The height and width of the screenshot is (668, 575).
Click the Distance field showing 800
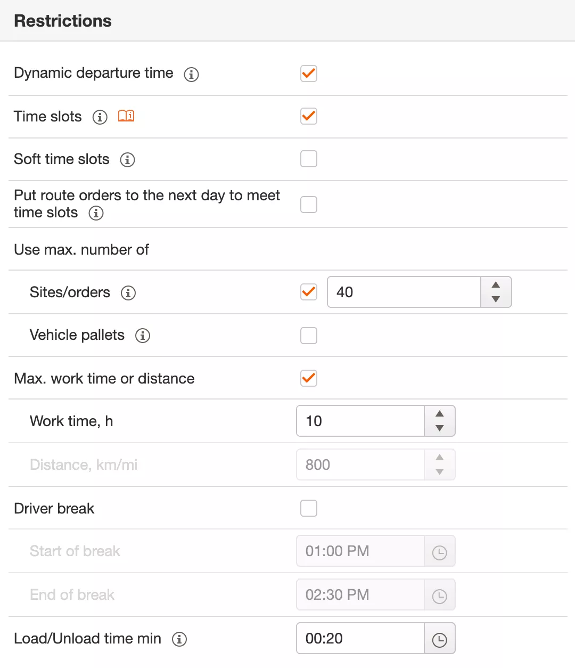tap(360, 465)
